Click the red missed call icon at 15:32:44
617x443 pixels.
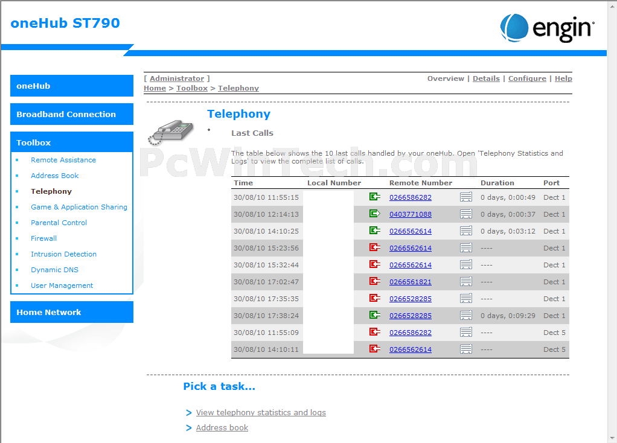374,264
